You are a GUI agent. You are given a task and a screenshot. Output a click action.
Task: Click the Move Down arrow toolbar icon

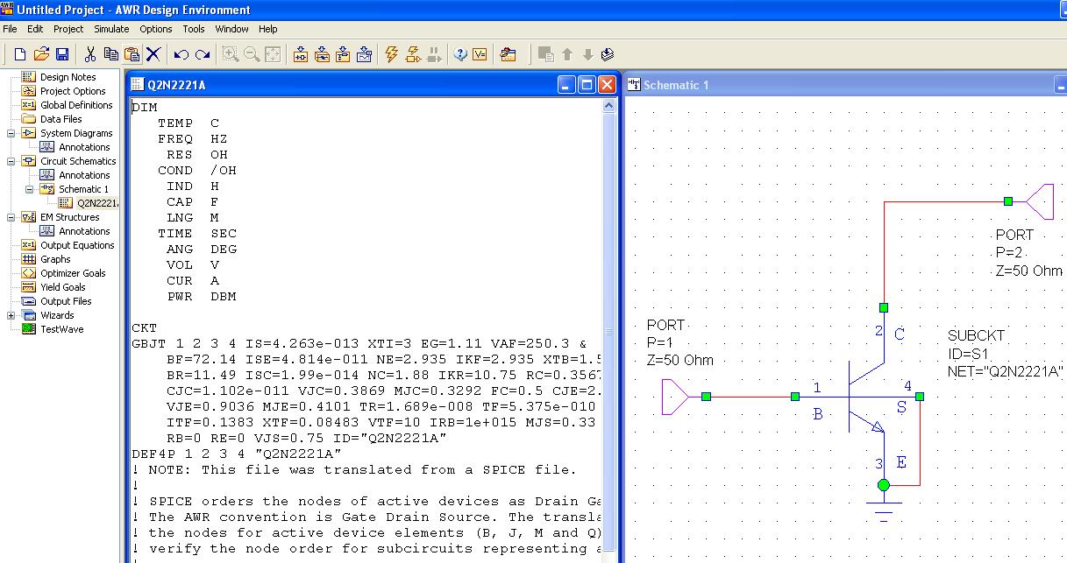(x=588, y=54)
